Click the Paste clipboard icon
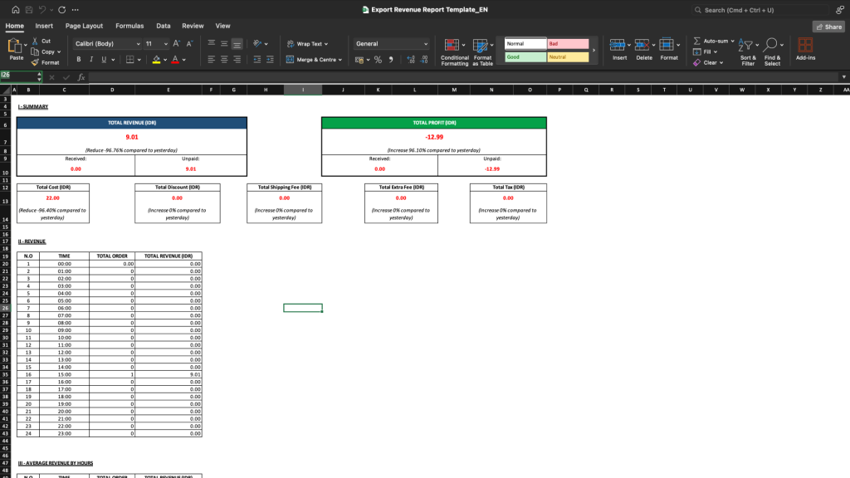 [15, 46]
